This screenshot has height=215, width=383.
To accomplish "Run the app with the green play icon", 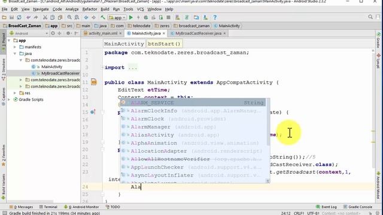I will pos(131,17).
